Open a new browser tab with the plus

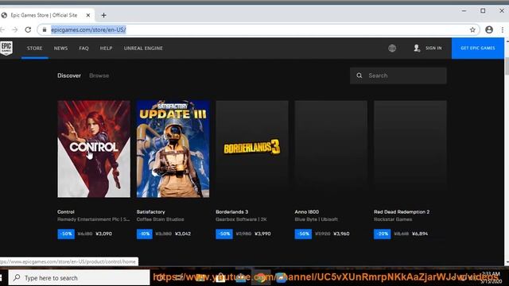(x=104, y=15)
